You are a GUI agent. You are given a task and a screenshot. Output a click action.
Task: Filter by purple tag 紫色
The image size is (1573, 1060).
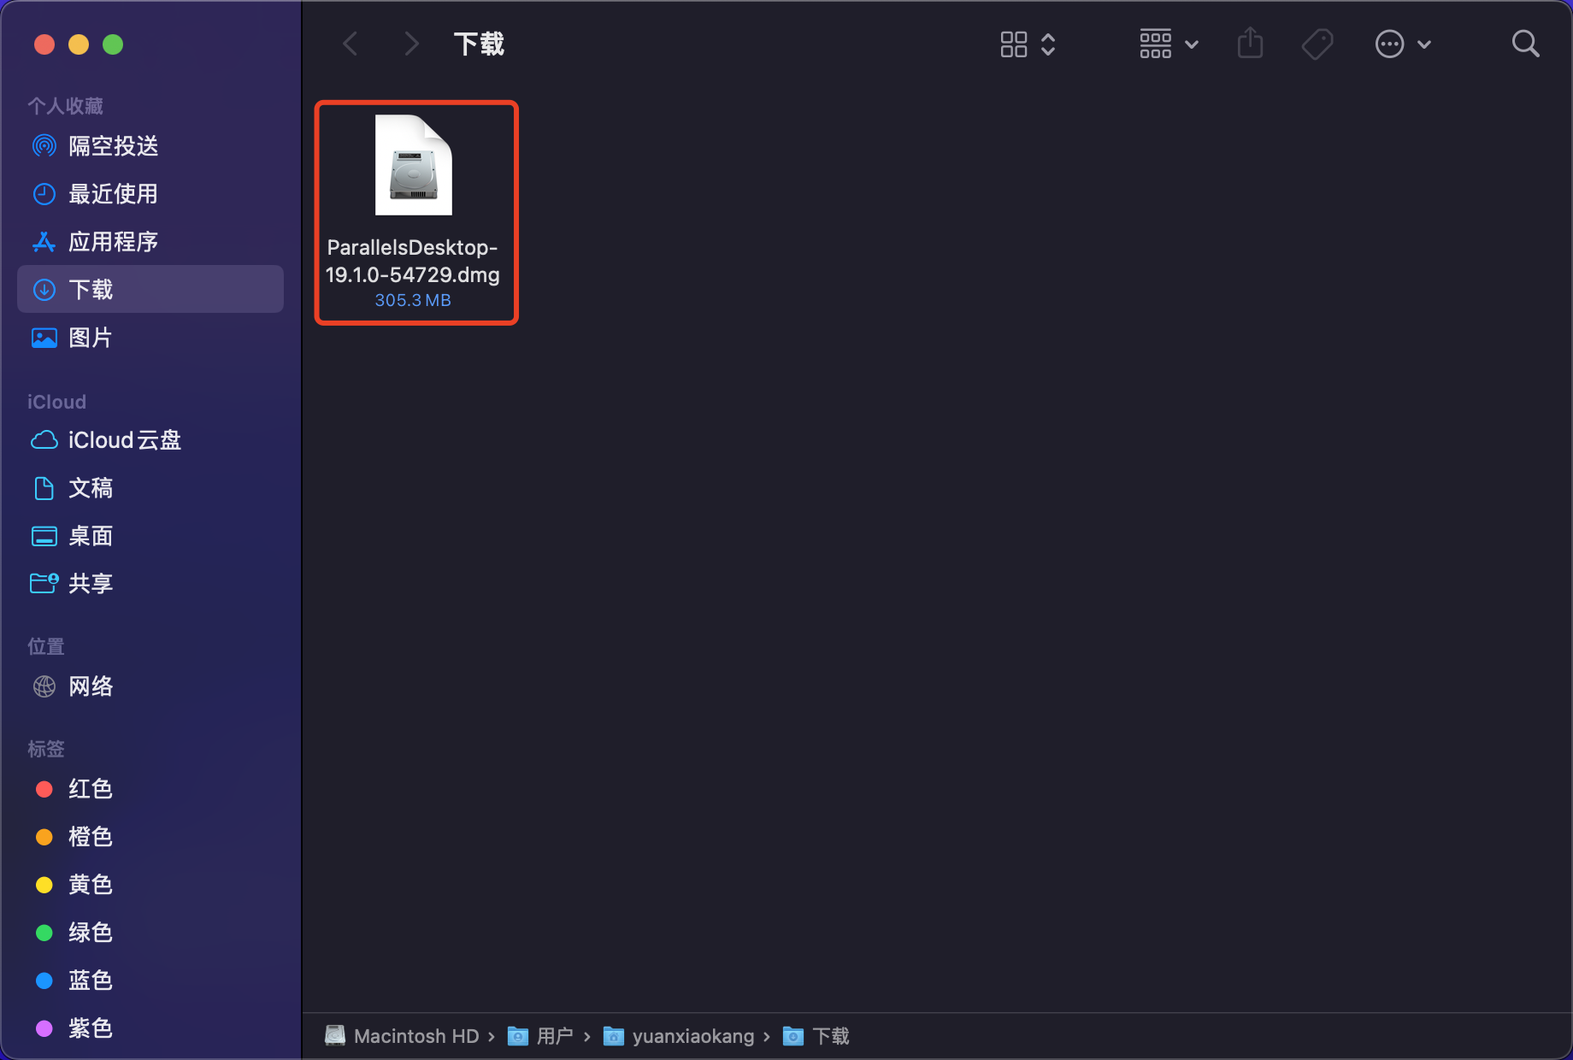[150, 1028]
